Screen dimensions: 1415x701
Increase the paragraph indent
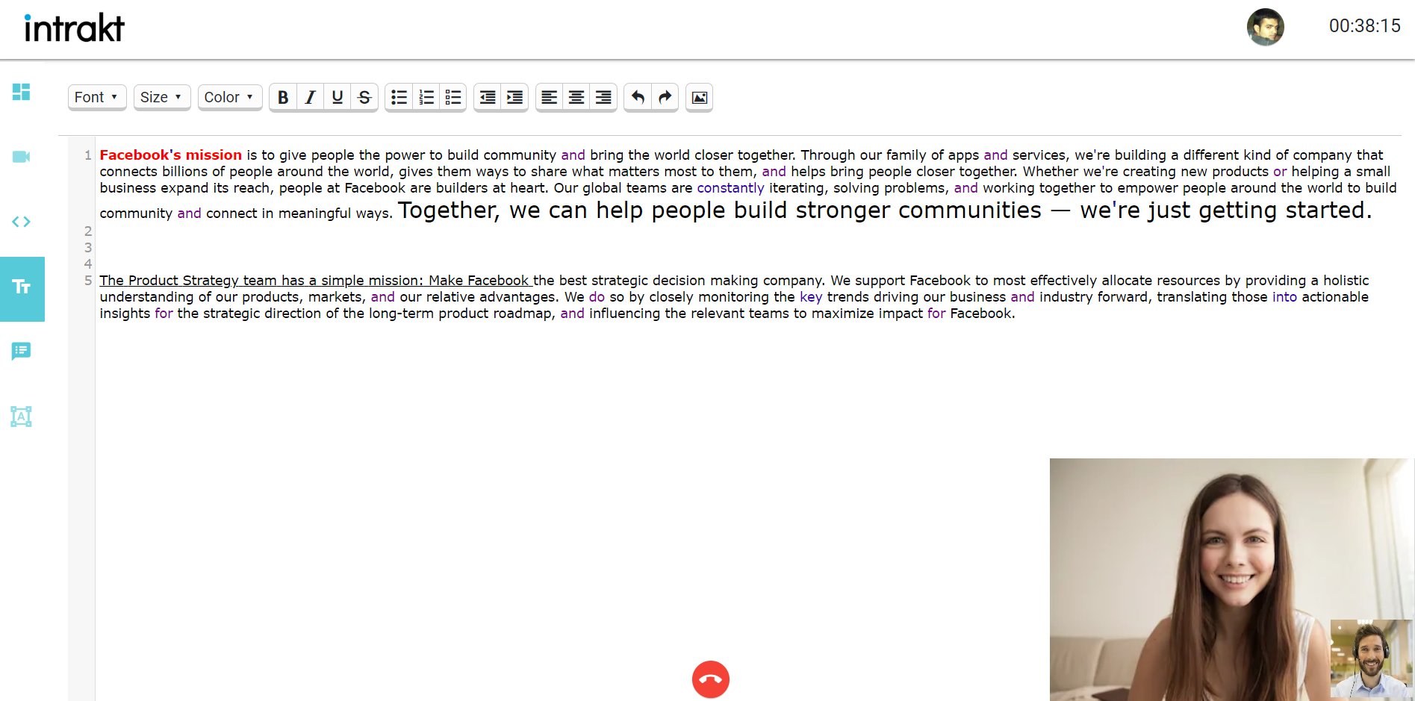(x=514, y=97)
